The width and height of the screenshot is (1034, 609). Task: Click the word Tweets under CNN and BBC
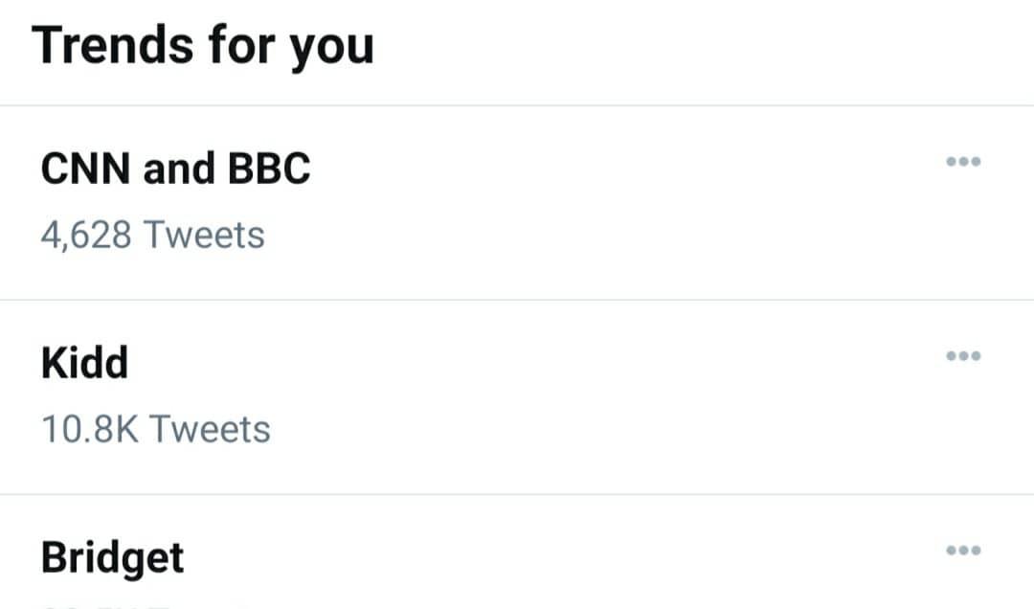pyautogui.click(x=205, y=235)
